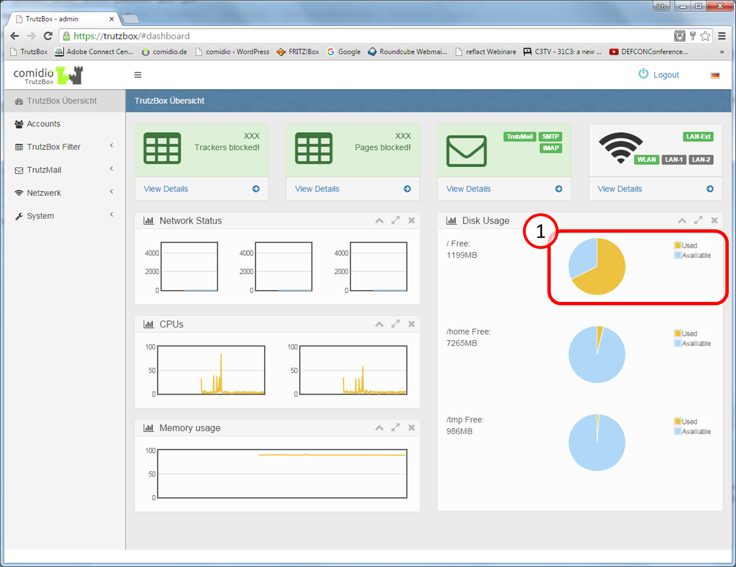Viewport: 736px width, 567px height.
Task: Click the address bar URL
Action: click(x=132, y=36)
